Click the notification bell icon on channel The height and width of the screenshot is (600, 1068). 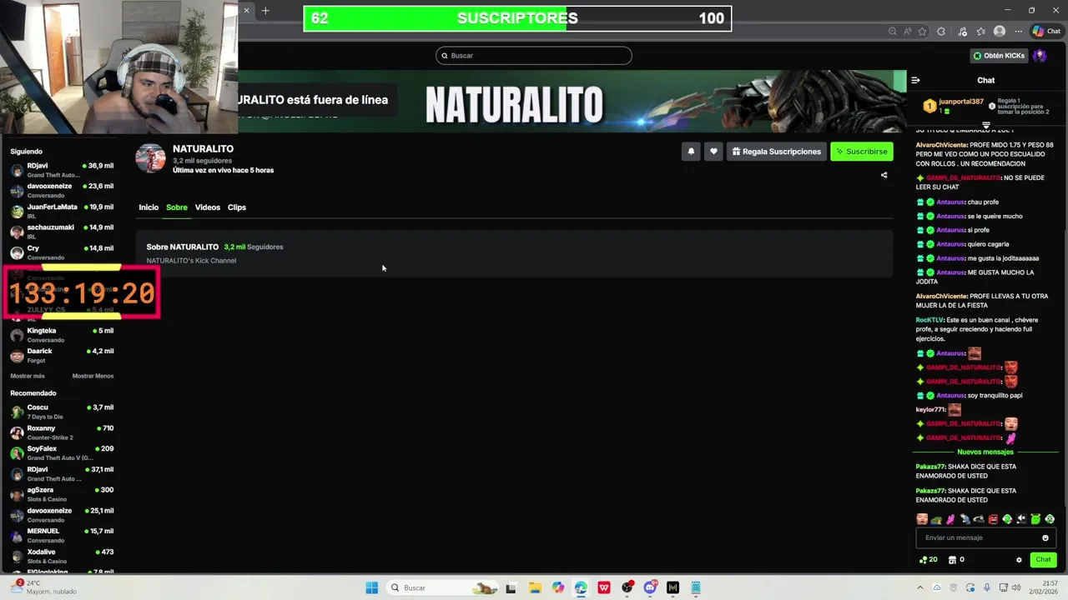[x=691, y=152]
